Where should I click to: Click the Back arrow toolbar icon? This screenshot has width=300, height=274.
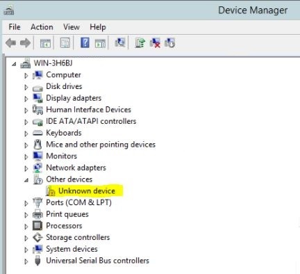click(x=10, y=43)
